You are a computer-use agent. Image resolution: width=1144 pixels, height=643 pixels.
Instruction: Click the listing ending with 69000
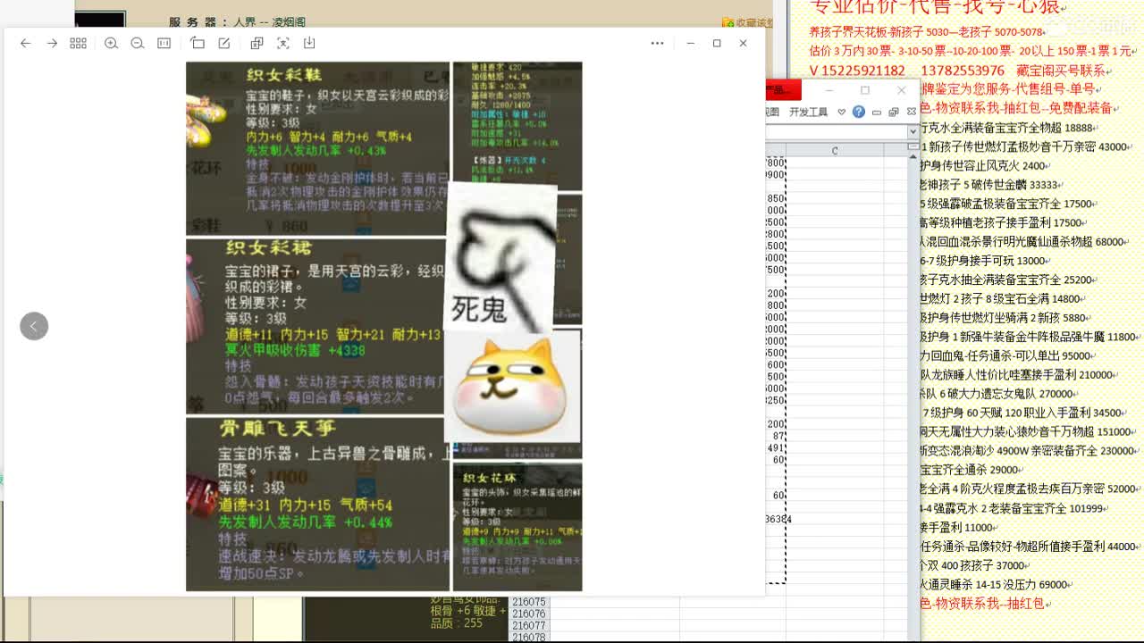click(995, 584)
